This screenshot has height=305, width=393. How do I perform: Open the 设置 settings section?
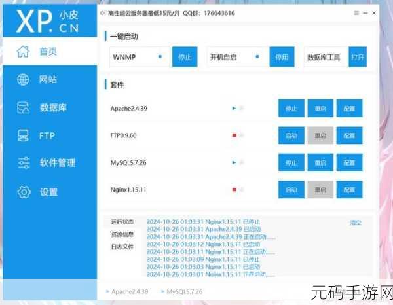click(x=50, y=192)
